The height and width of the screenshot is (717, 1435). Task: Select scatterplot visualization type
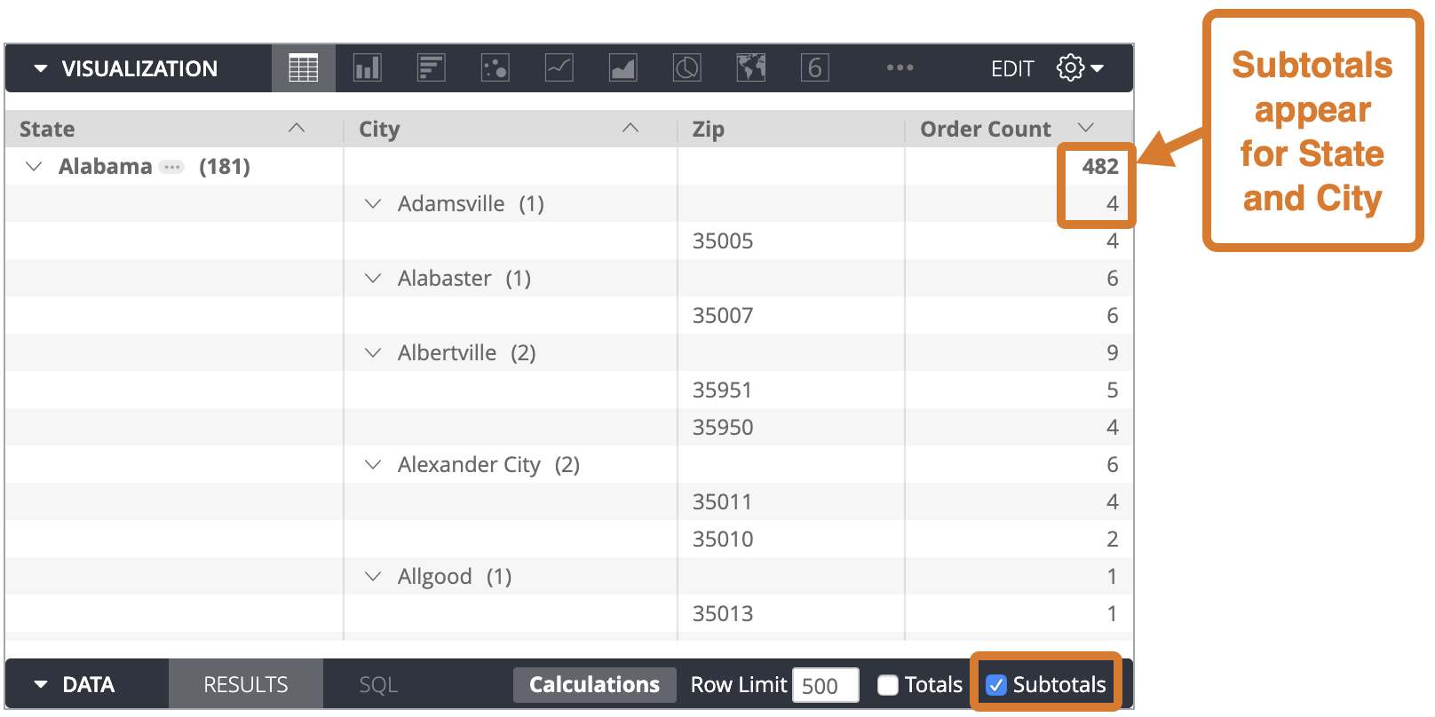coord(495,68)
